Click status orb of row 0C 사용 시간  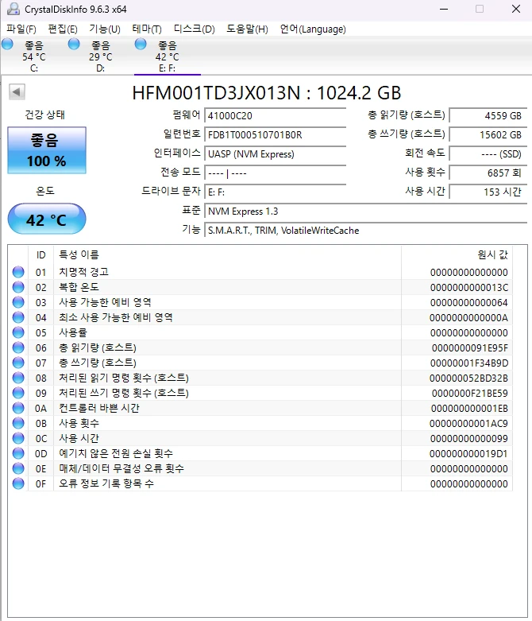click(x=18, y=438)
